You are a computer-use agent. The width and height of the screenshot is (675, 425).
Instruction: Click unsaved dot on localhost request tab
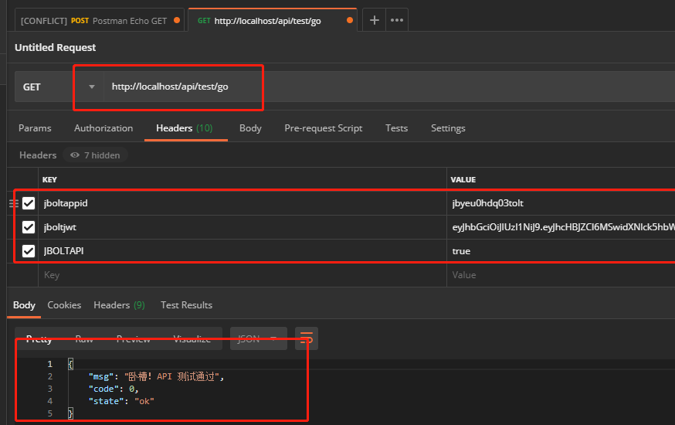point(350,21)
